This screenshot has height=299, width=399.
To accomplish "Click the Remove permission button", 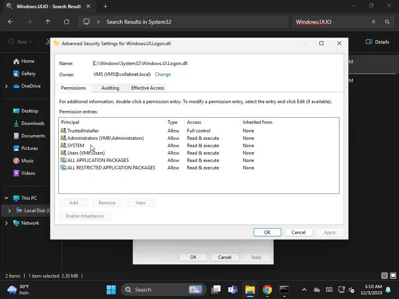I will point(107,202).
